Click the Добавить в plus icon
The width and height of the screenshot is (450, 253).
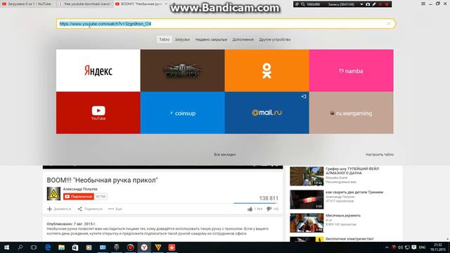coord(50,209)
